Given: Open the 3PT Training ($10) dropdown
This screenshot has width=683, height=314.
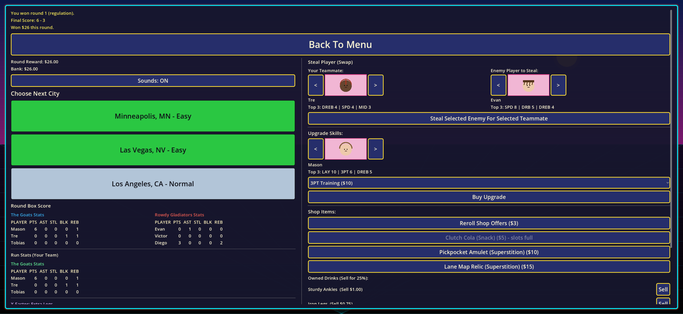Looking at the screenshot, I should click(x=489, y=183).
